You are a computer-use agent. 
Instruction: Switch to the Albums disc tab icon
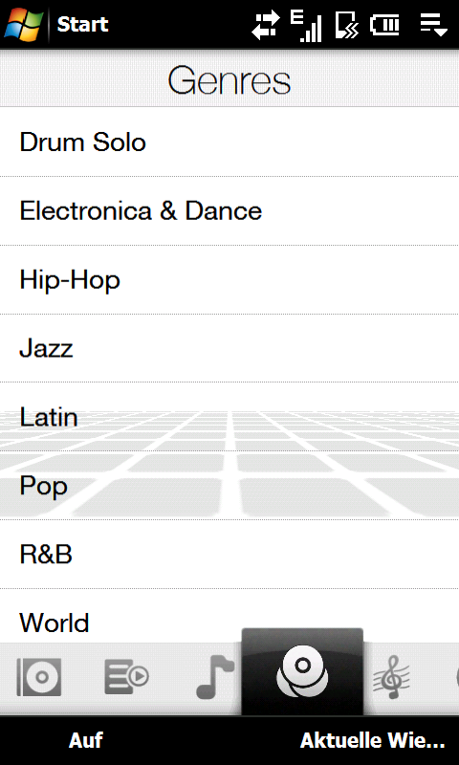coord(39,677)
